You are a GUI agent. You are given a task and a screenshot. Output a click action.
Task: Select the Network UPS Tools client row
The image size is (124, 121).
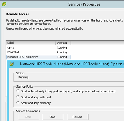[39, 57]
